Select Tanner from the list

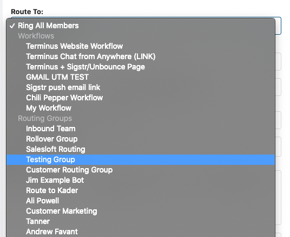(x=141, y=221)
